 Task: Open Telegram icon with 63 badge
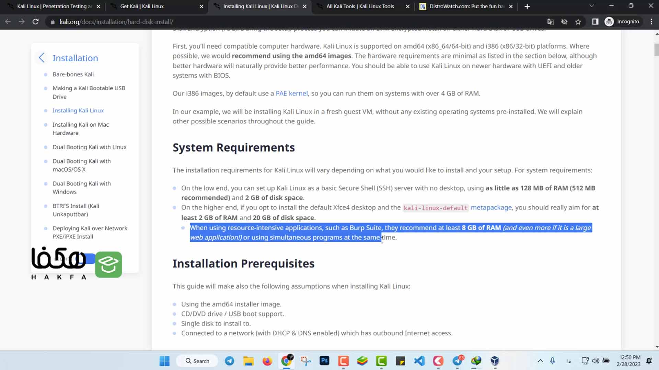click(x=458, y=361)
